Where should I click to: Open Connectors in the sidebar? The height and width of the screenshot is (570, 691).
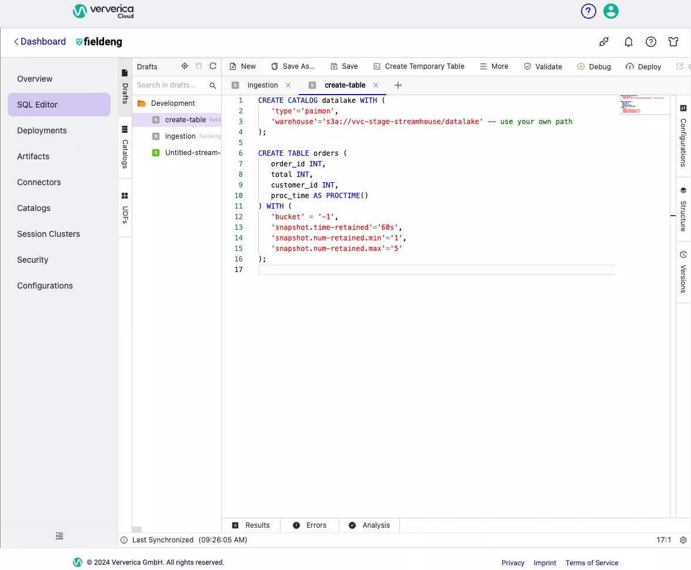pos(59,182)
